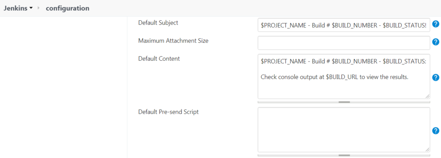Focus the empty Default Pre-send Script box
The image size is (441, 158).
pyautogui.click(x=344, y=130)
